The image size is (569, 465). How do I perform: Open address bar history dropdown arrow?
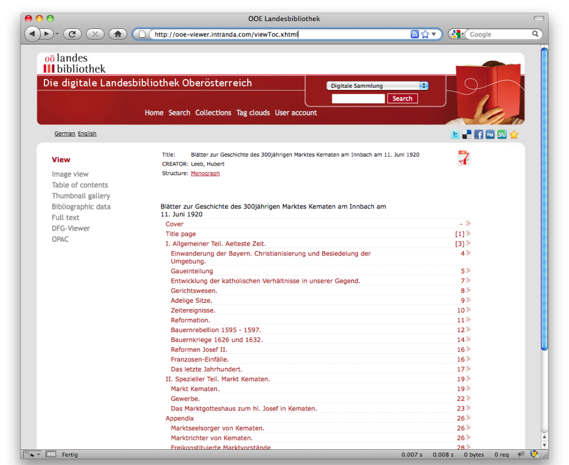[433, 34]
